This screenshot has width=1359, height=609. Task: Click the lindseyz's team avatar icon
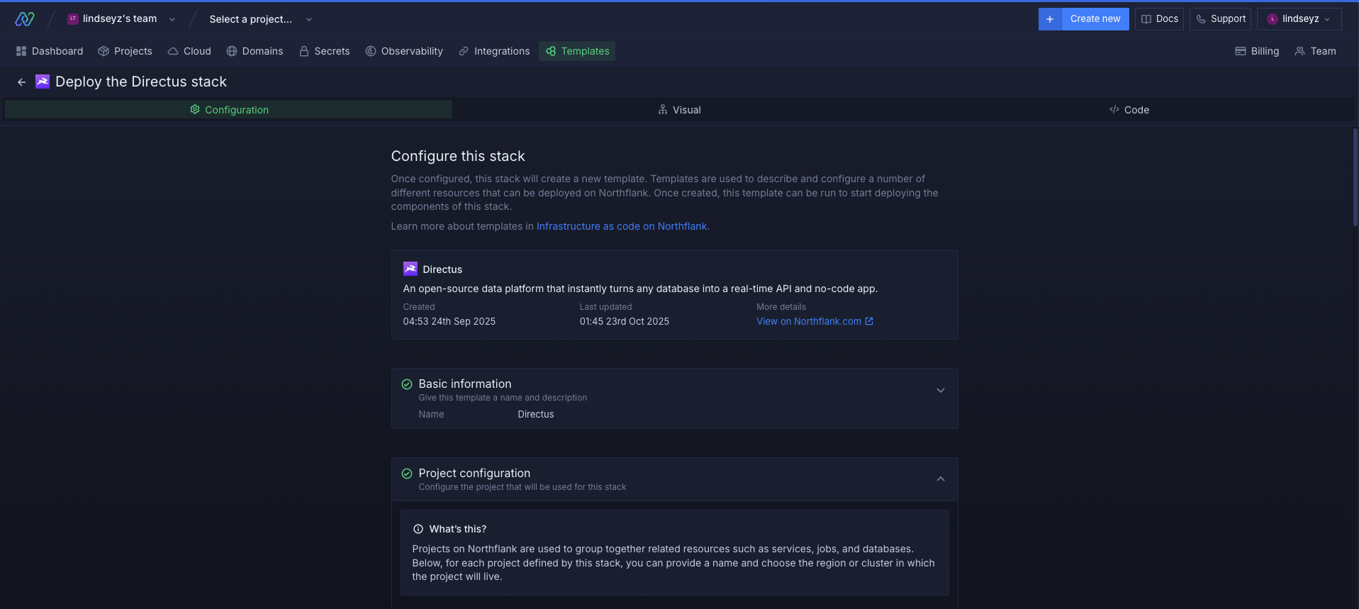[73, 19]
